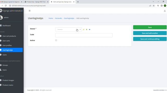Open User profiles in the sidebar
167x93 pixels.
[x=7, y=45]
